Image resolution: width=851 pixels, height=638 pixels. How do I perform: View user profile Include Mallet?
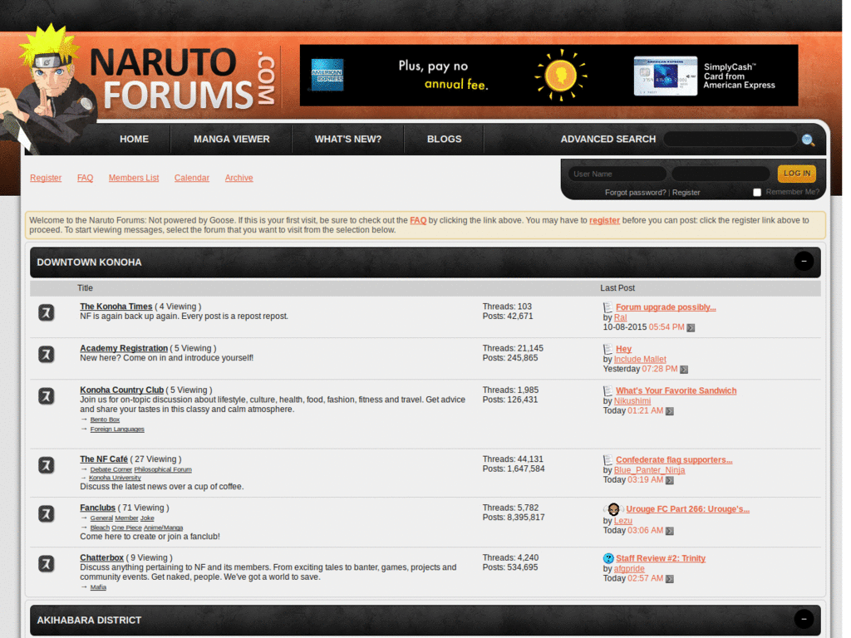(640, 359)
